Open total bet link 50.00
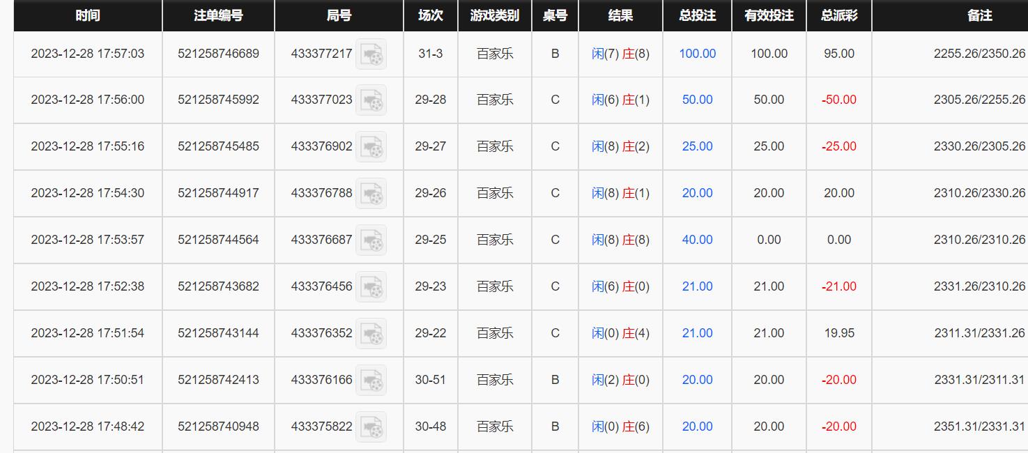1028x453 pixels. (697, 100)
